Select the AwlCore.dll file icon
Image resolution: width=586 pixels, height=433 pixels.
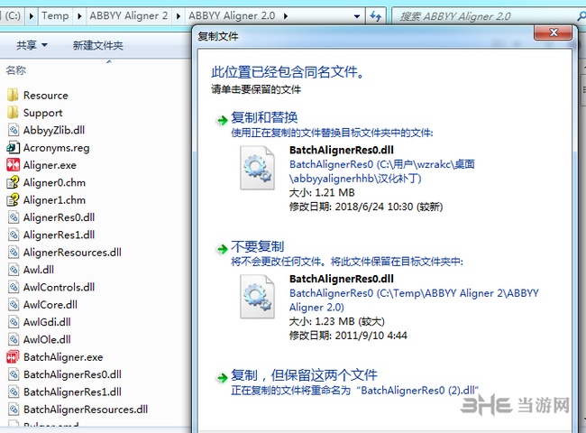click(x=14, y=304)
